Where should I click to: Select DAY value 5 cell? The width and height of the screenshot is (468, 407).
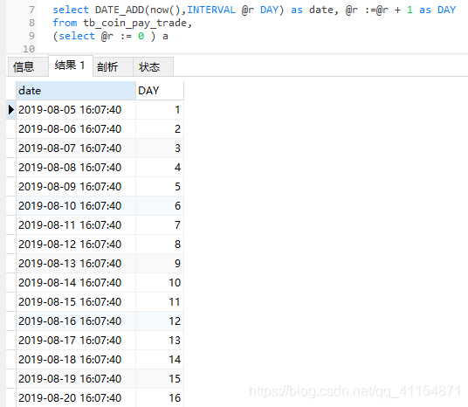click(x=160, y=187)
